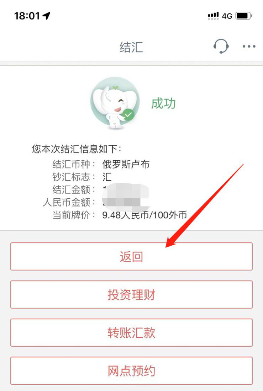
Task: Open 网点预约 branch appointment button
Action: (131, 370)
